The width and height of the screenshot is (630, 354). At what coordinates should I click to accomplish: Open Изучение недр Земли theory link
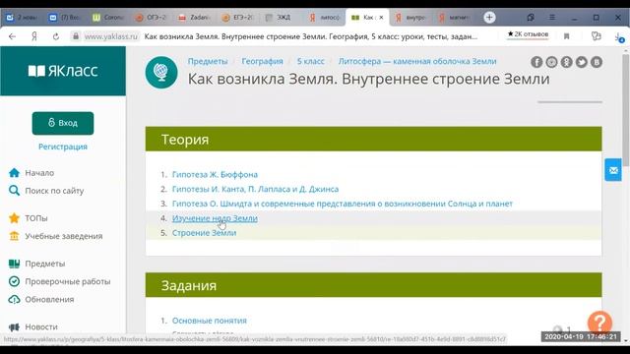click(215, 218)
